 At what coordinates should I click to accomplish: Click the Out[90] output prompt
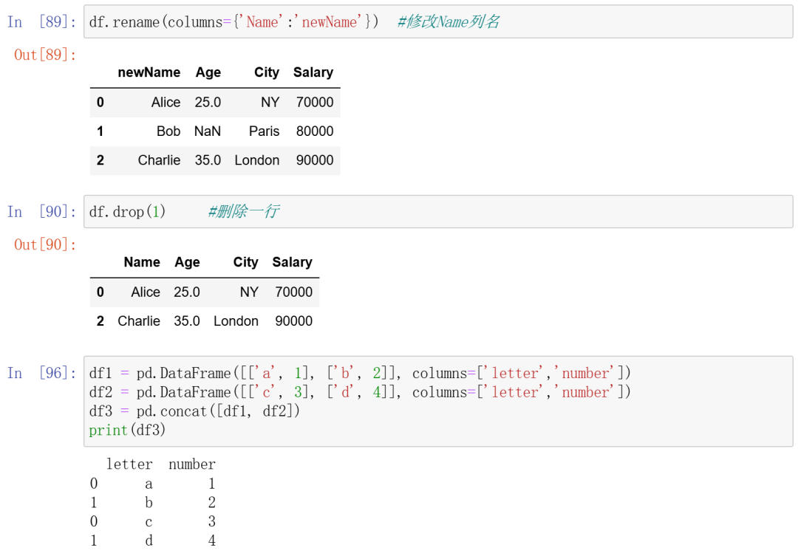(x=45, y=244)
